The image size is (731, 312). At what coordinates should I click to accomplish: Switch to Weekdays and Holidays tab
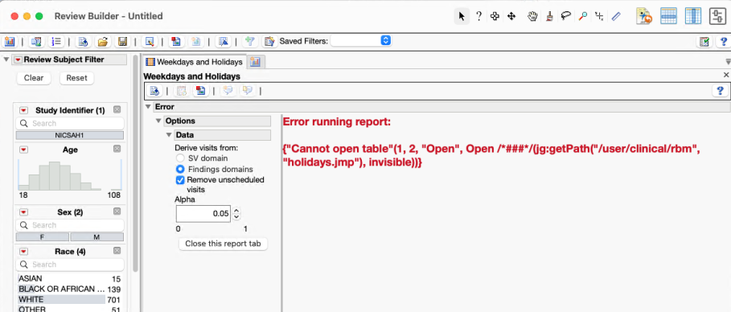point(194,62)
